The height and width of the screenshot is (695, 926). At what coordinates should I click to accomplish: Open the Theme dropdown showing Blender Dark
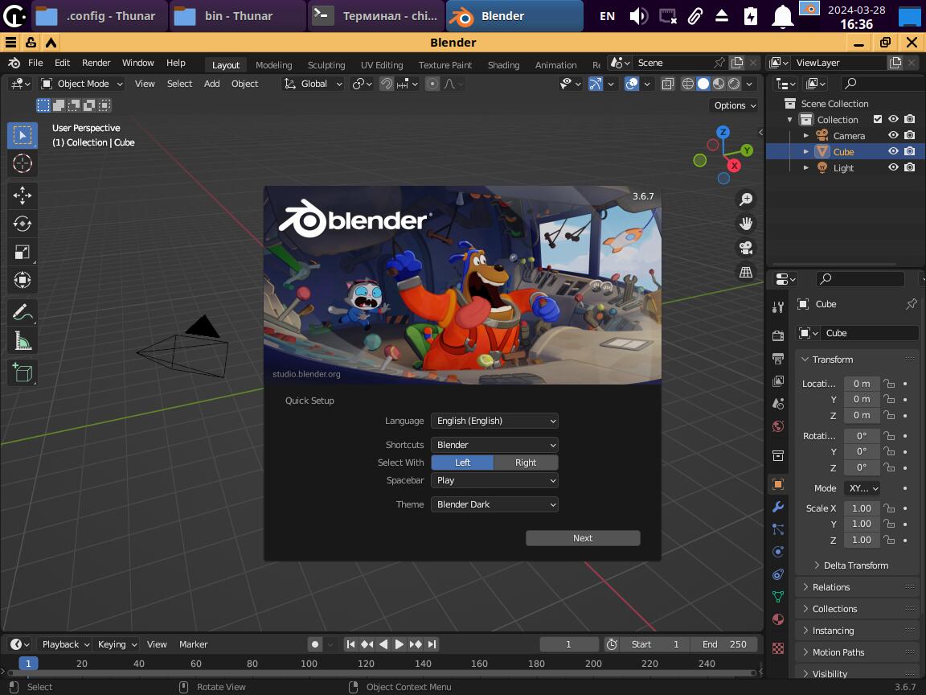494,504
